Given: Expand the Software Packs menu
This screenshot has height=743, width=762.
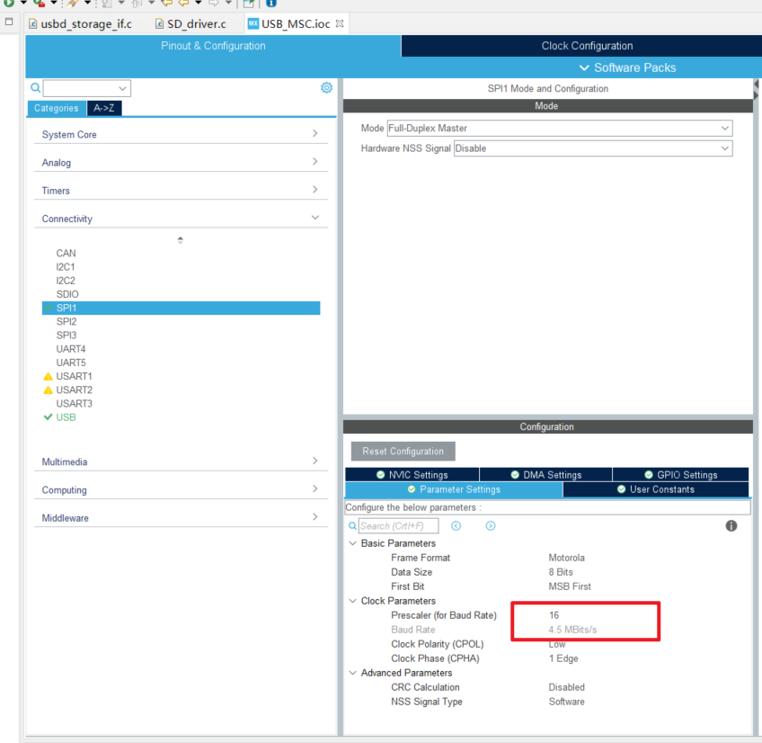Looking at the screenshot, I should pyautogui.click(x=627, y=67).
